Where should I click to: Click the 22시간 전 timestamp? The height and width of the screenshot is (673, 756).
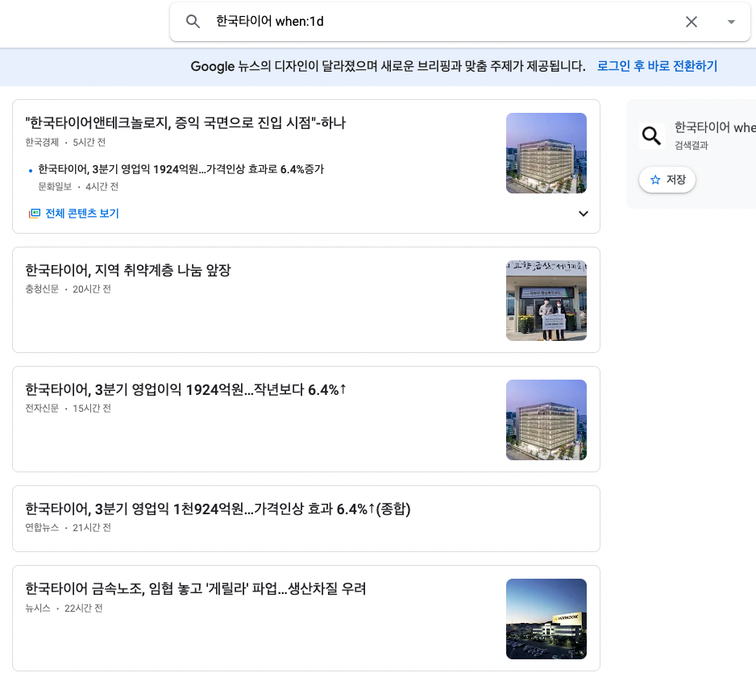pyautogui.click(x=83, y=608)
